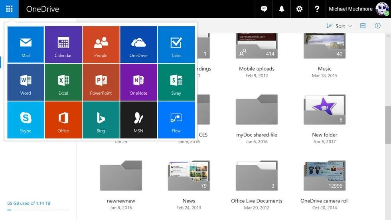Show the details pane info icon

pos(377,26)
